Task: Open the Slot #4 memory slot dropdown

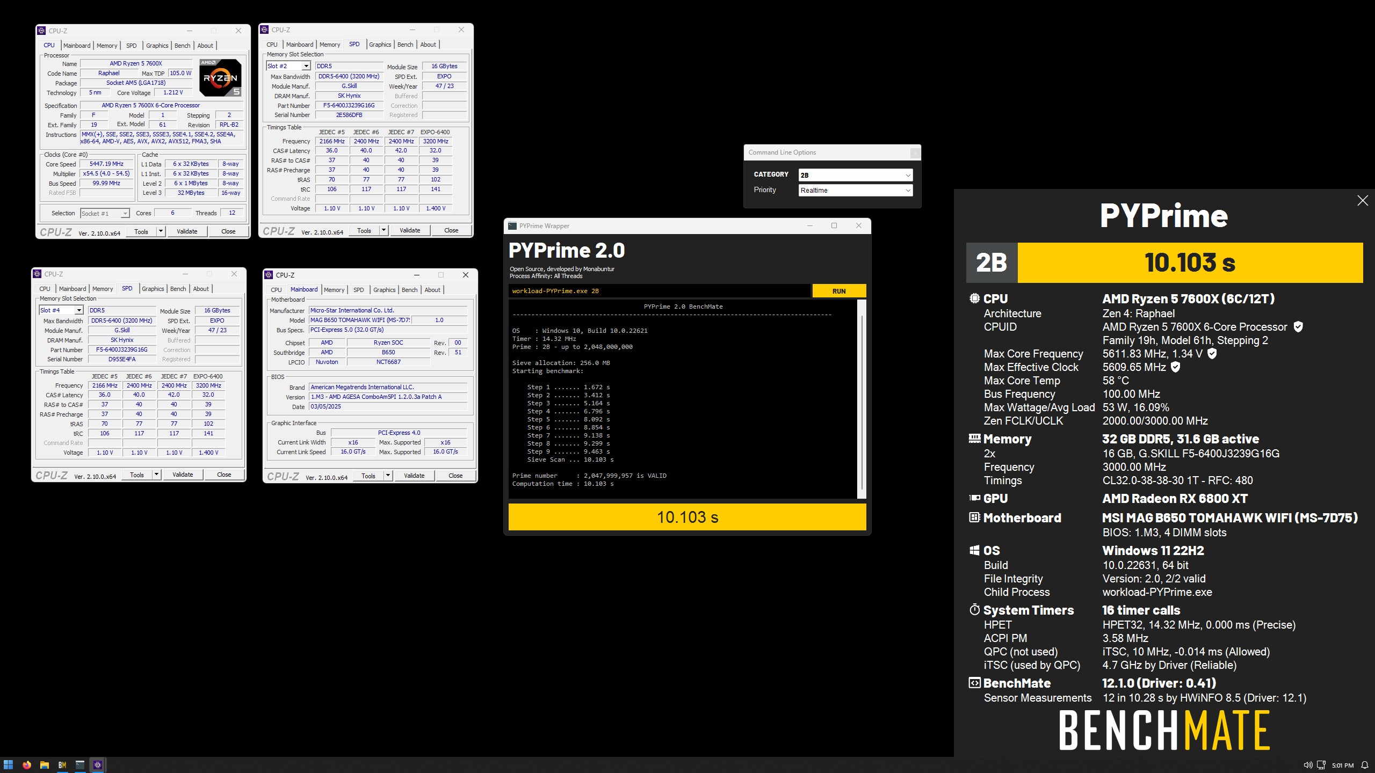Action: click(78, 310)
